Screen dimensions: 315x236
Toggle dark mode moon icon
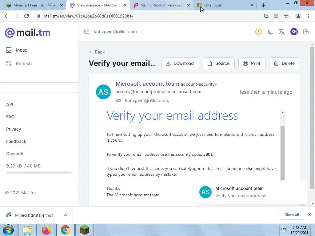pos(270,32)
